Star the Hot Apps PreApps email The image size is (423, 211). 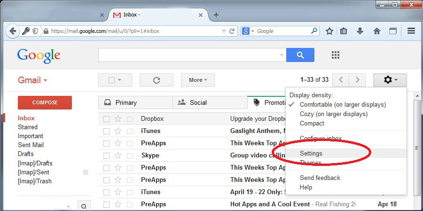pyautogui.click(x=118, y=204)
